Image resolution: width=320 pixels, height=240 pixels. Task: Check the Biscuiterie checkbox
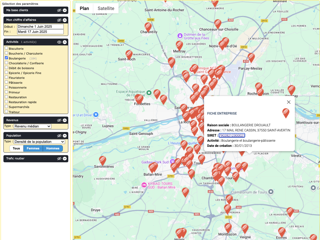[7, 48]
